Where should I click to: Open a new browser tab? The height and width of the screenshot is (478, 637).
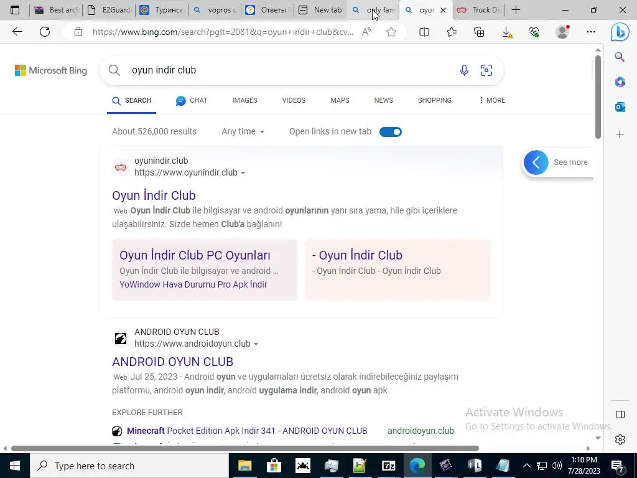click(x=516, y=10)
